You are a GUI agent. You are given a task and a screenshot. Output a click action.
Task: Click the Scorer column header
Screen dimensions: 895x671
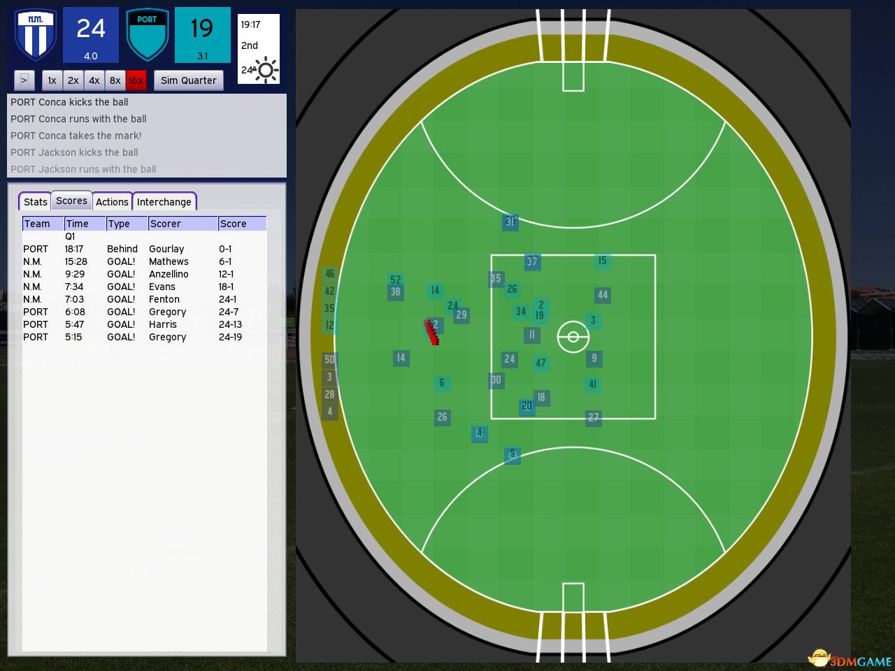182,224
